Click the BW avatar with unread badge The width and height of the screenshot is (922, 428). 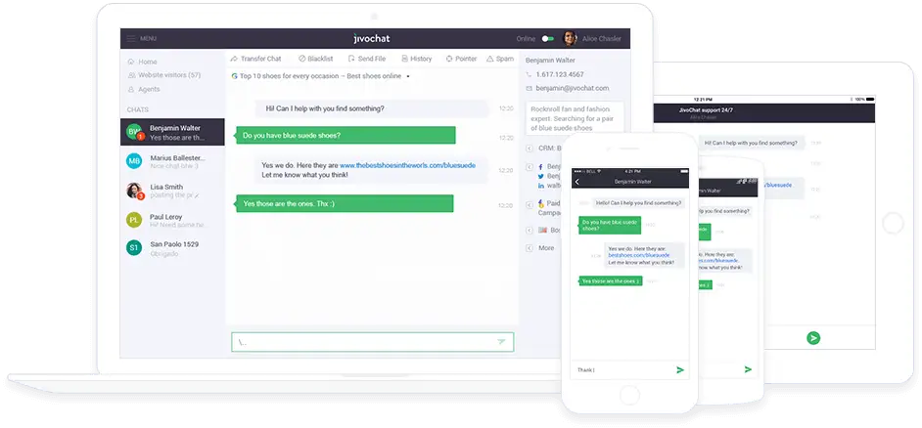pos(134,132)
